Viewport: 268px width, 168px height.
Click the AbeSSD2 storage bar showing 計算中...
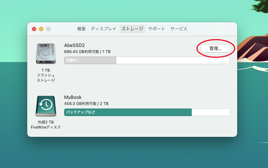click(147, 60)
